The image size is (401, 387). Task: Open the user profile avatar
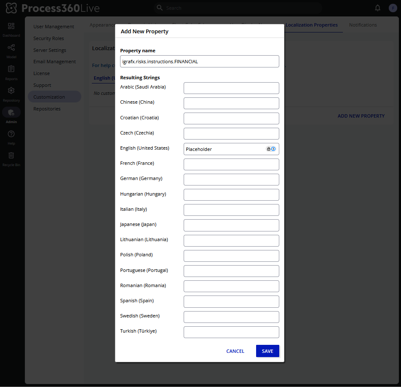click(393, 8)
